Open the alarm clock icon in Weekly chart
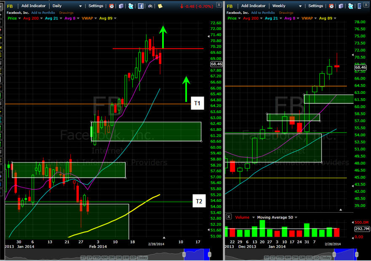The width and height of the screenshot is (371, 261). 331,6
